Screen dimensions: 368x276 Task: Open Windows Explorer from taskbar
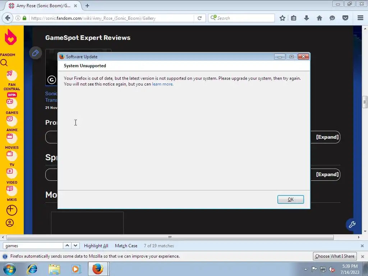click(54, 269)
